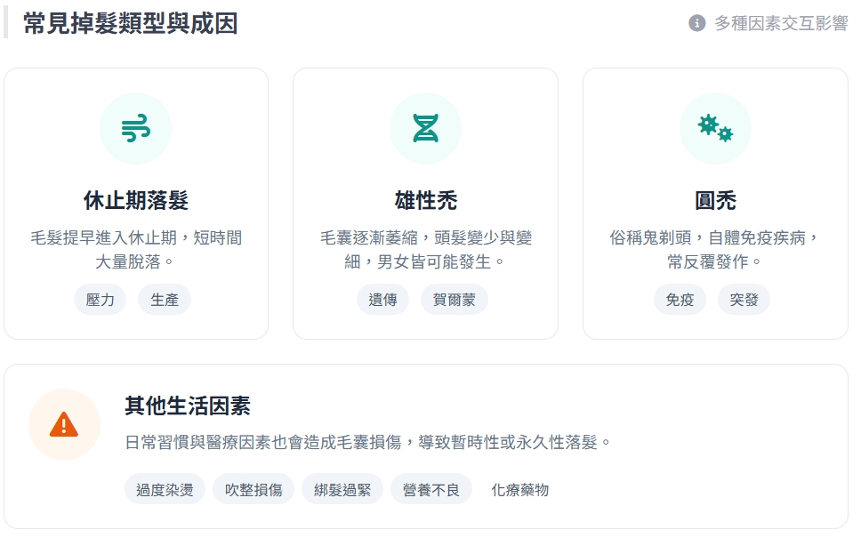
Task: Click the DNA icon above 雄性禿
Action: [425, 129]
